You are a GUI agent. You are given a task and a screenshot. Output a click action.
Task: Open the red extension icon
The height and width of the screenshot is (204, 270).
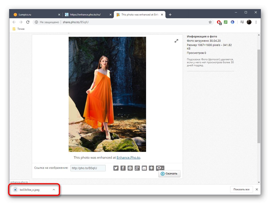pos(219,22)
